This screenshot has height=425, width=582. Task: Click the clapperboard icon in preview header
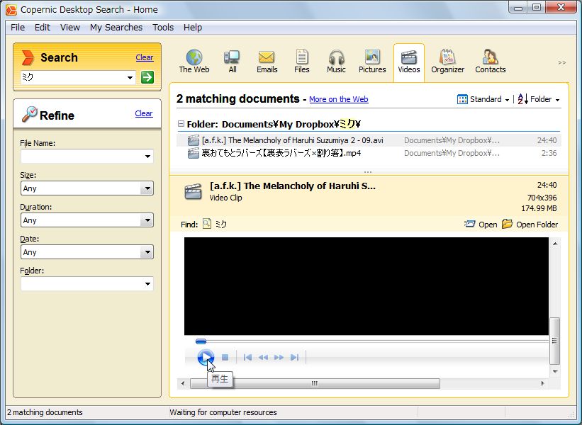pyautogui.click(x=194, y=191)
